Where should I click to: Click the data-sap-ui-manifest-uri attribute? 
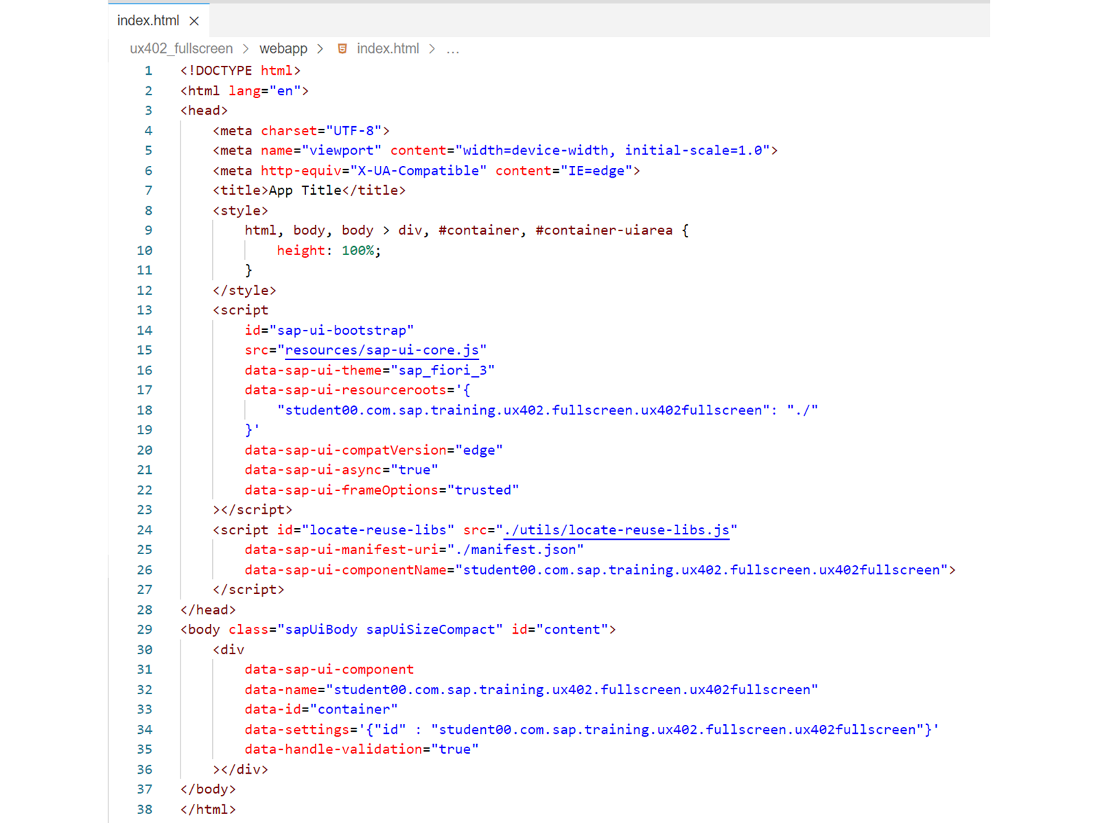pyautogui.click(x=414, y=549)
